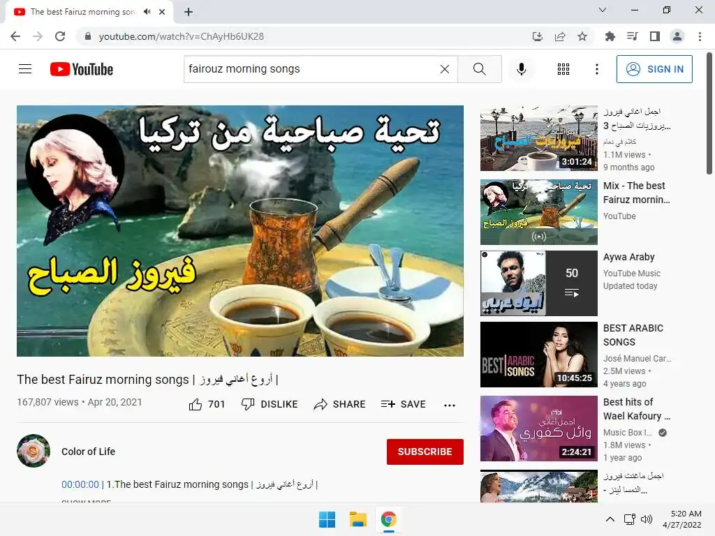View site info via lock icon

tap(87, 36)
